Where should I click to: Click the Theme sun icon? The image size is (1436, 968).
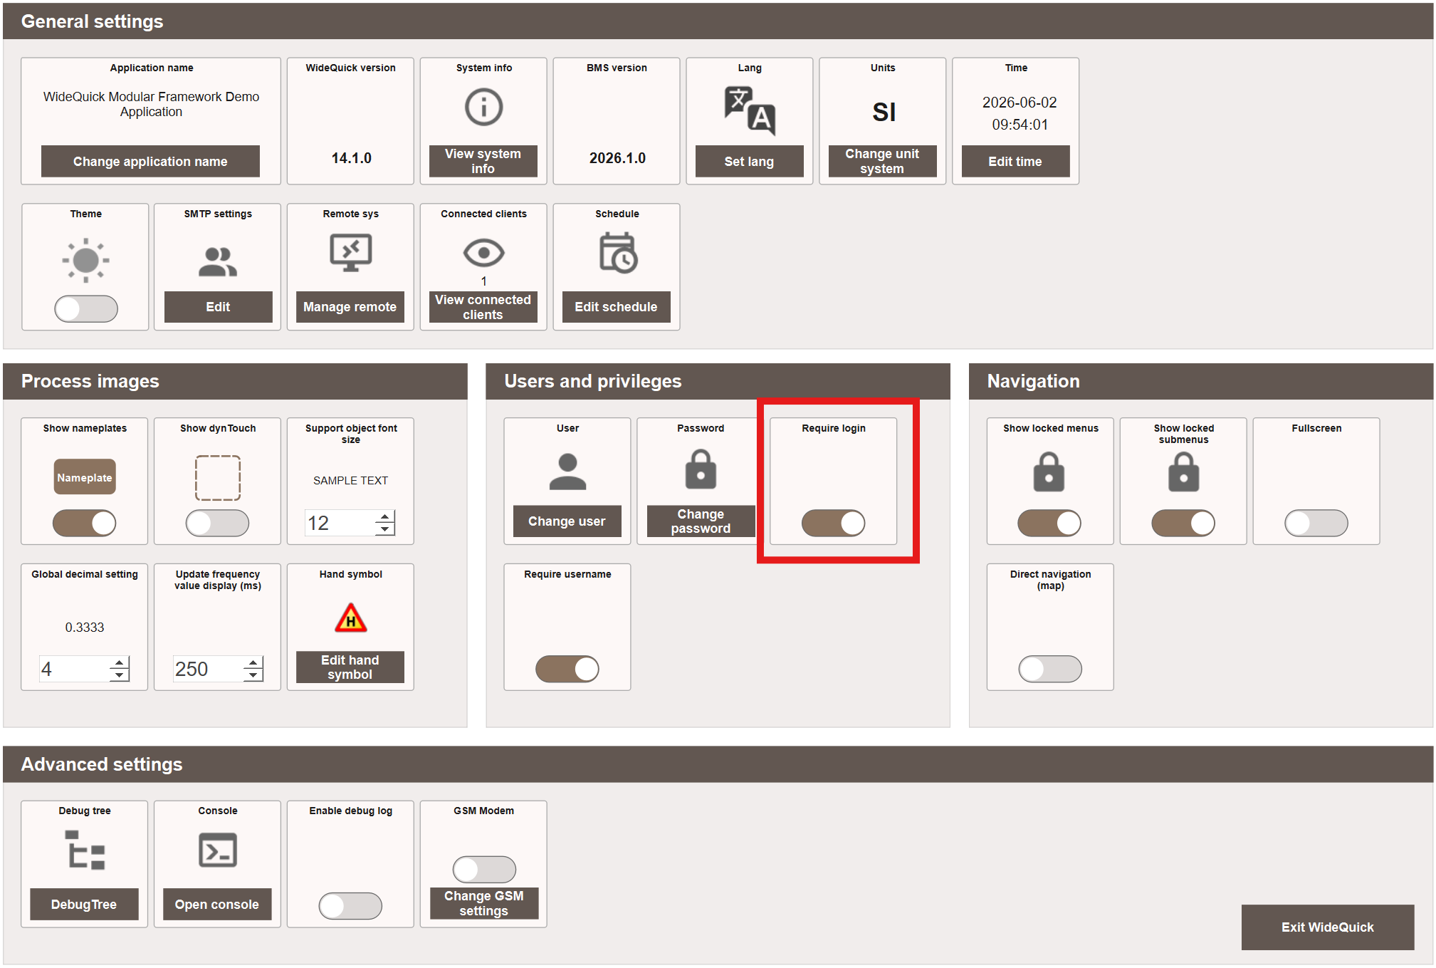tap(85, 261)
